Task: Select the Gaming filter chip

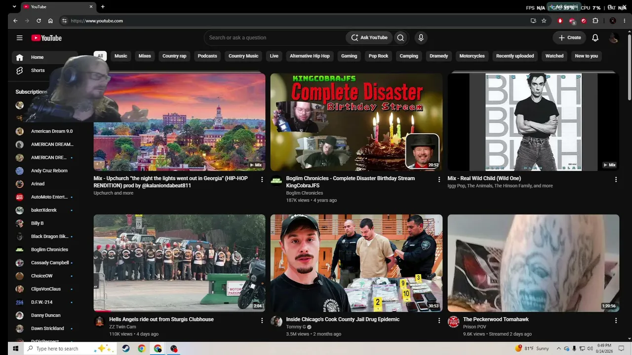Action: coord(349,56)
